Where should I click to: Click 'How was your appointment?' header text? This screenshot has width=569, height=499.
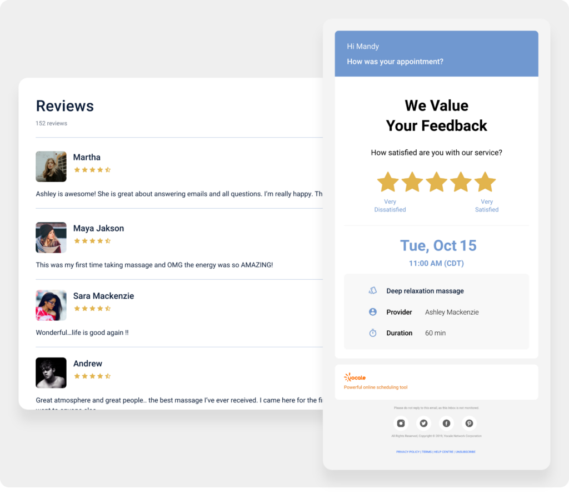pos(395,62)
